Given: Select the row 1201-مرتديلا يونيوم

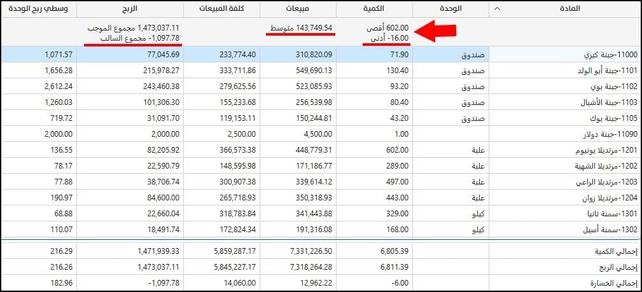Looking at the screenshot, I should pyautogui.click(x=321, y=150).
